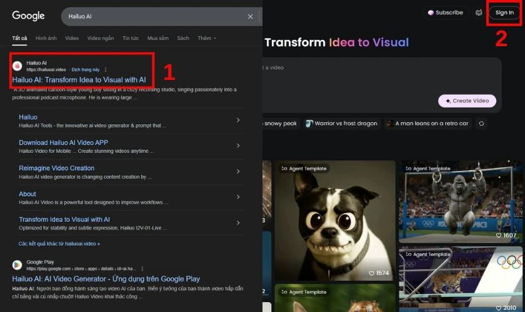
Task: Expand chevron on the About row
Action: point(238,197)
